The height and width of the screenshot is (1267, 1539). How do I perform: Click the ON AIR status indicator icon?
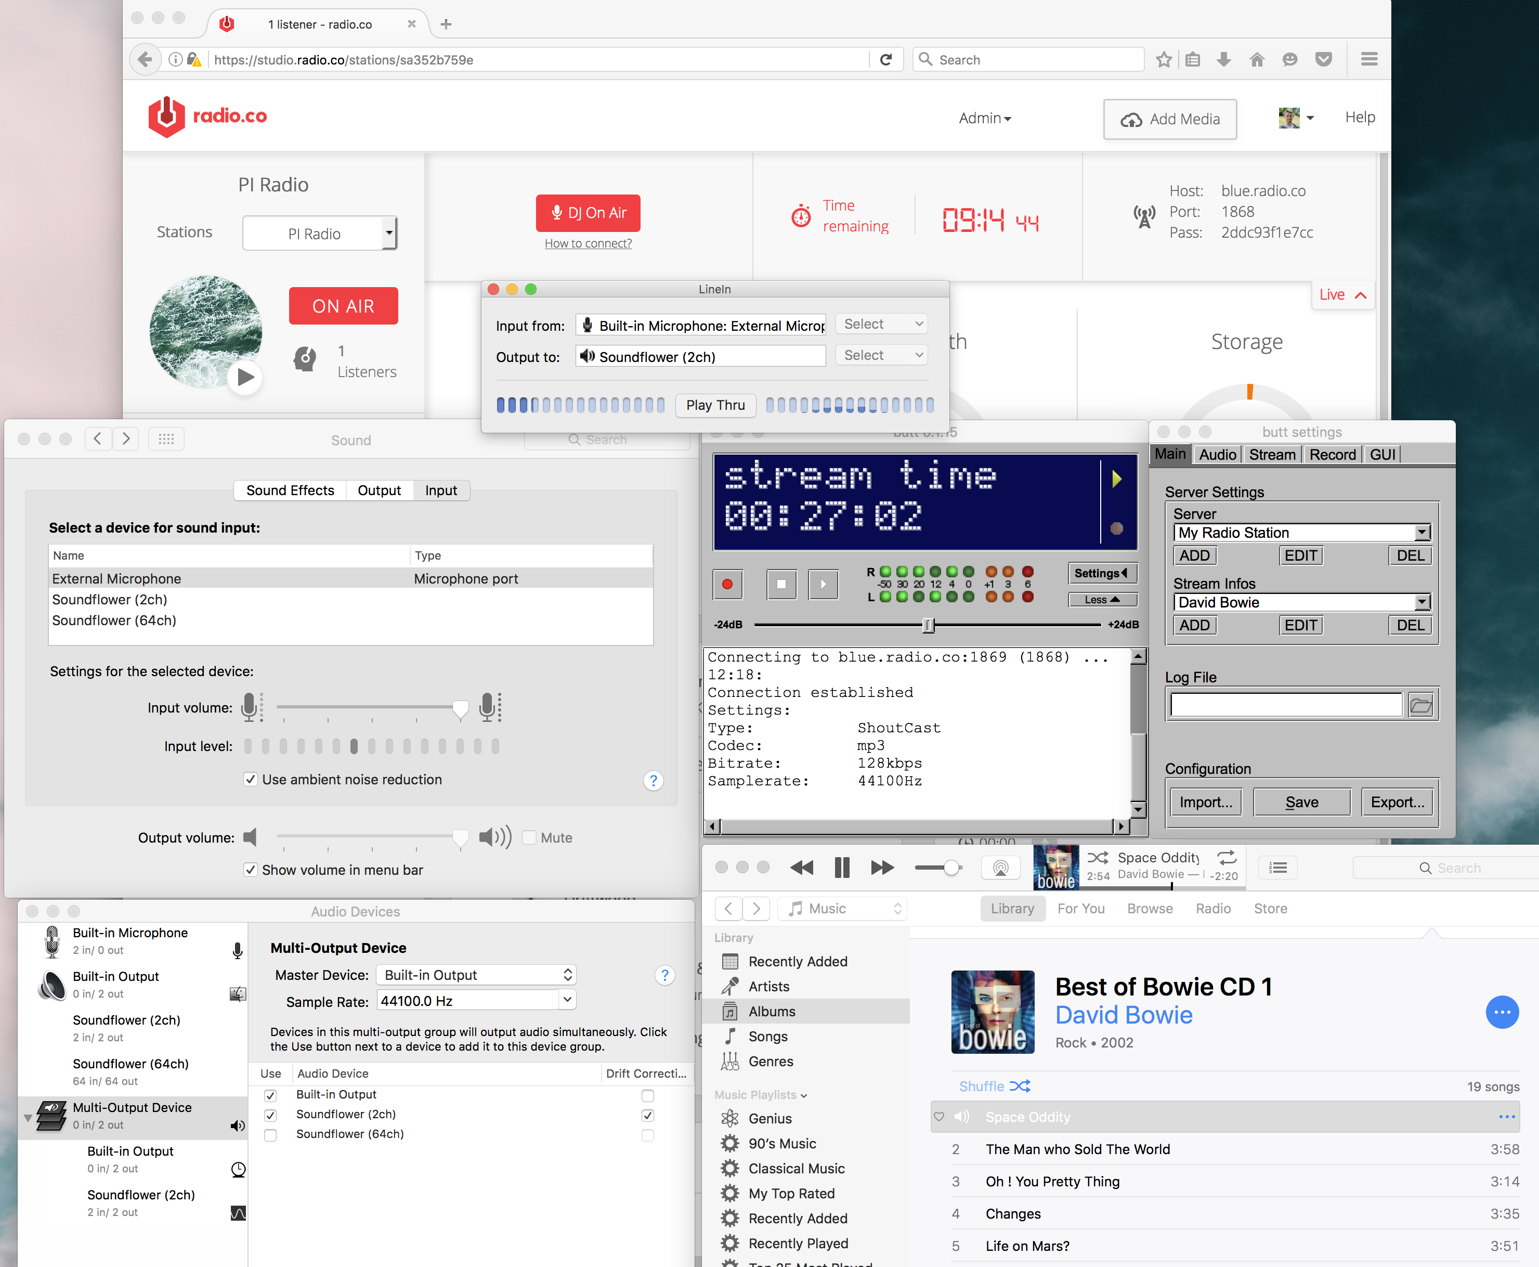click(344, 305)
